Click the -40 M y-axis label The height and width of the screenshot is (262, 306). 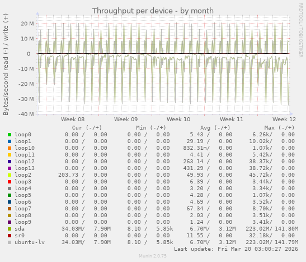[x=26, y=114]
